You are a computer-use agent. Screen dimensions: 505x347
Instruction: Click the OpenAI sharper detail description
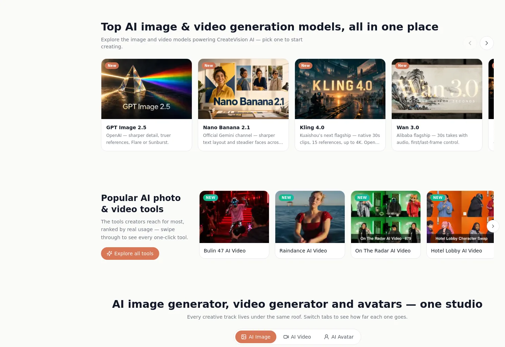coord(139,139)
